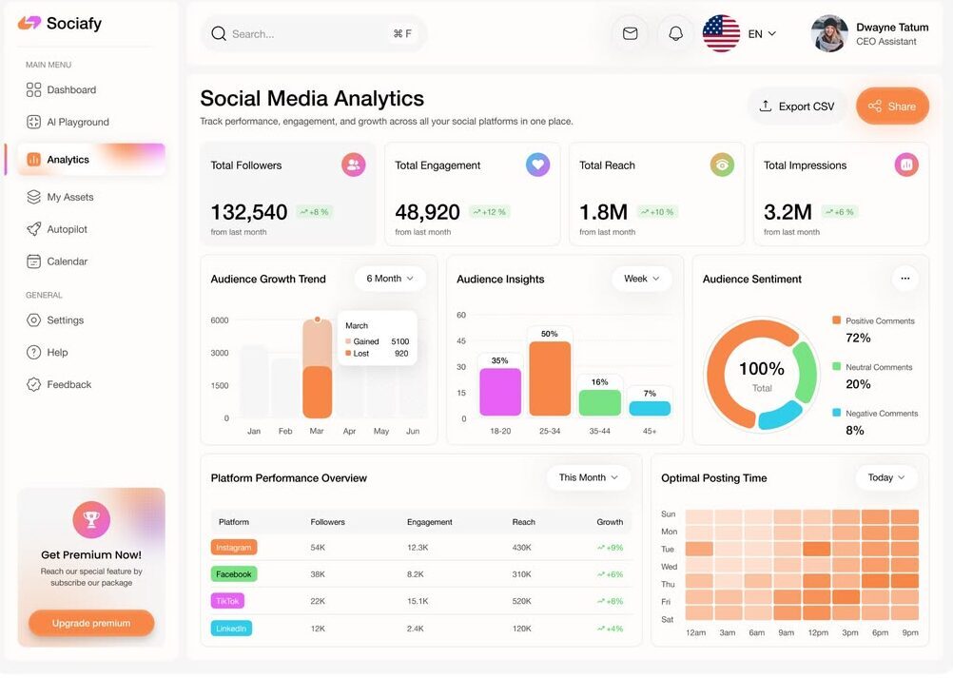
Task: Click the Autopilot rocket icon
Action: (x=33, y=229)
